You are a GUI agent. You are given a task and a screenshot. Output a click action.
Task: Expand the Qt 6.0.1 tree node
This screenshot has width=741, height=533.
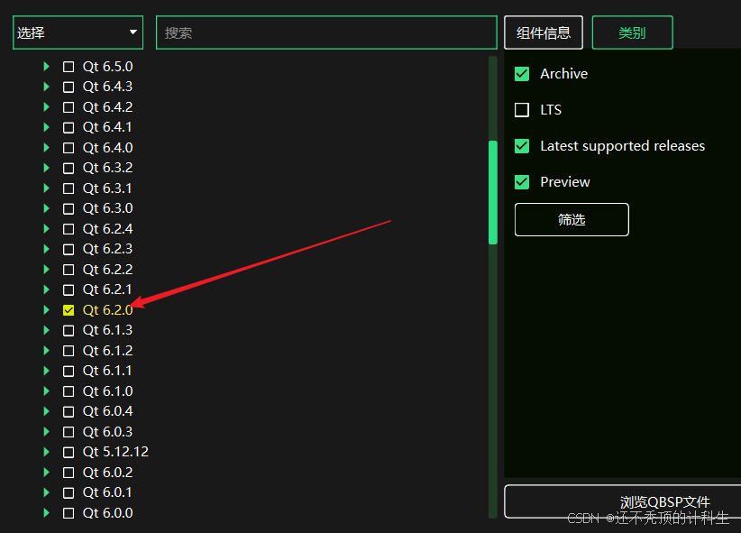[46, 492]
